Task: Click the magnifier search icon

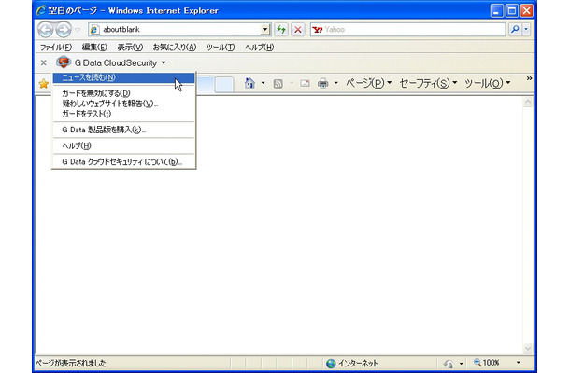Action: (x=515, y=30)
